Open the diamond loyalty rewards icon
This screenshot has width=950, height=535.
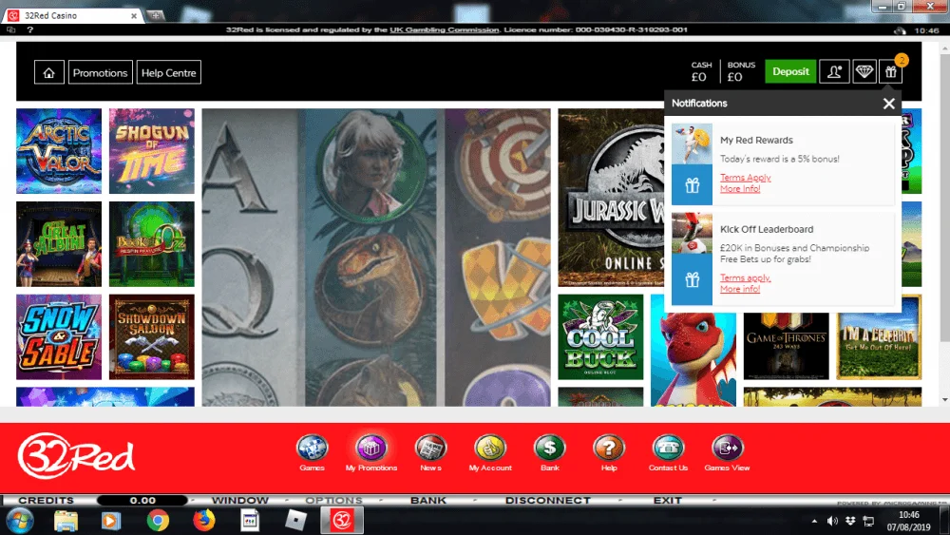tap(864, 72)
